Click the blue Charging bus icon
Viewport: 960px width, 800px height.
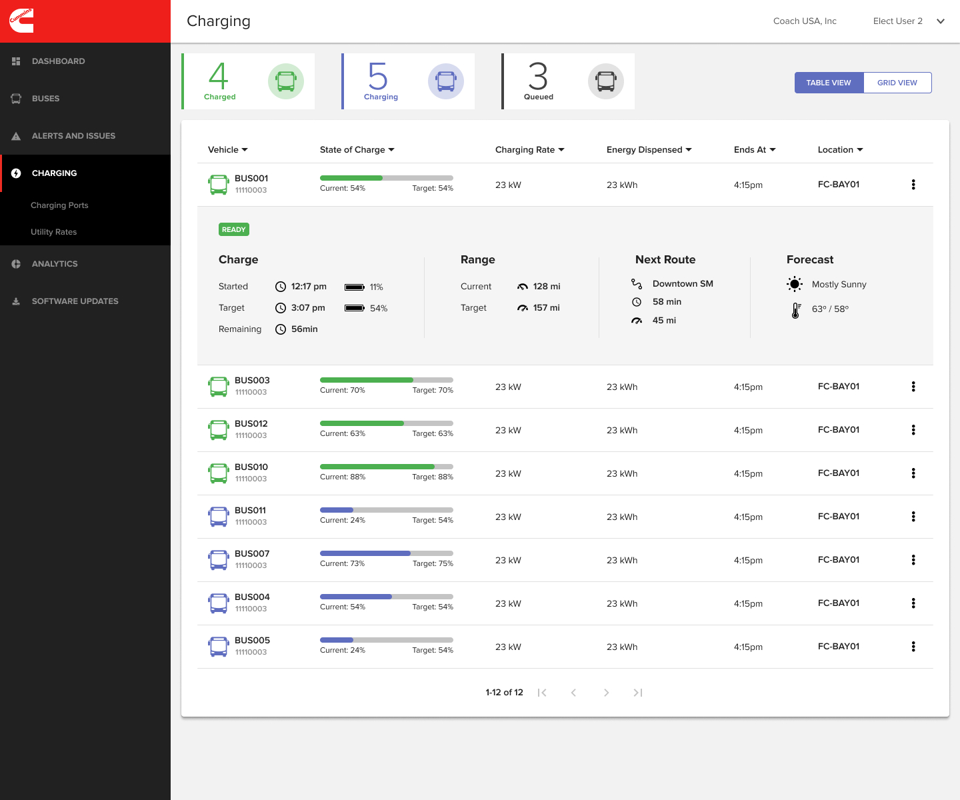(x=446, y=81)
